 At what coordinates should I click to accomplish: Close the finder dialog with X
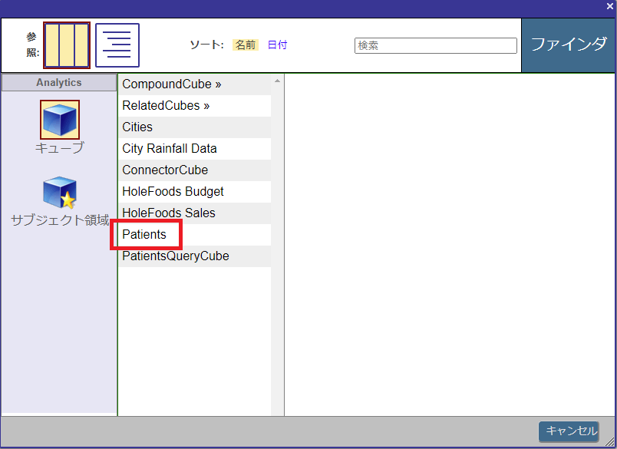(x=609, y=6)
